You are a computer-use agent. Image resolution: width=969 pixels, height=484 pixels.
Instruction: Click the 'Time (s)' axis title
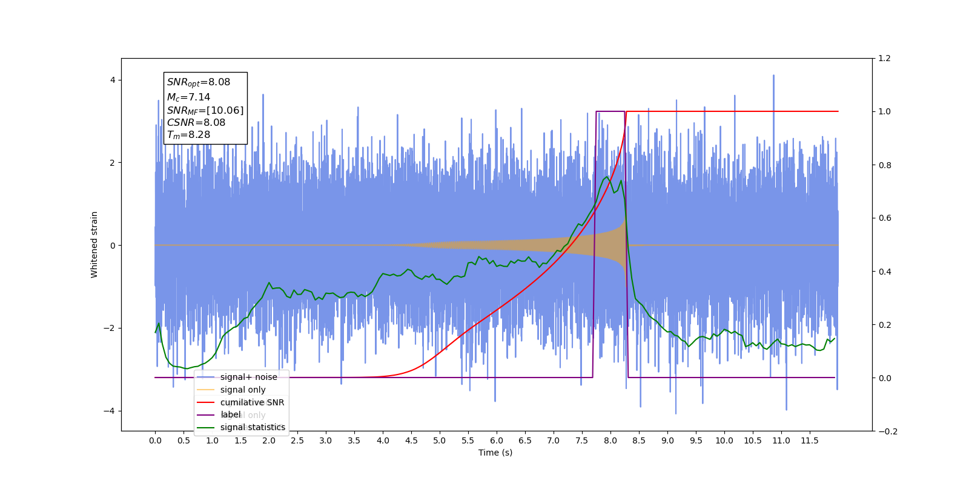[495, 453]
